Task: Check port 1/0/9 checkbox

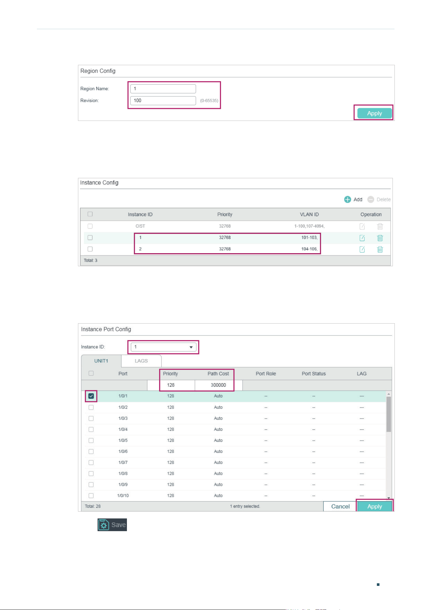Action: [91, 485]
